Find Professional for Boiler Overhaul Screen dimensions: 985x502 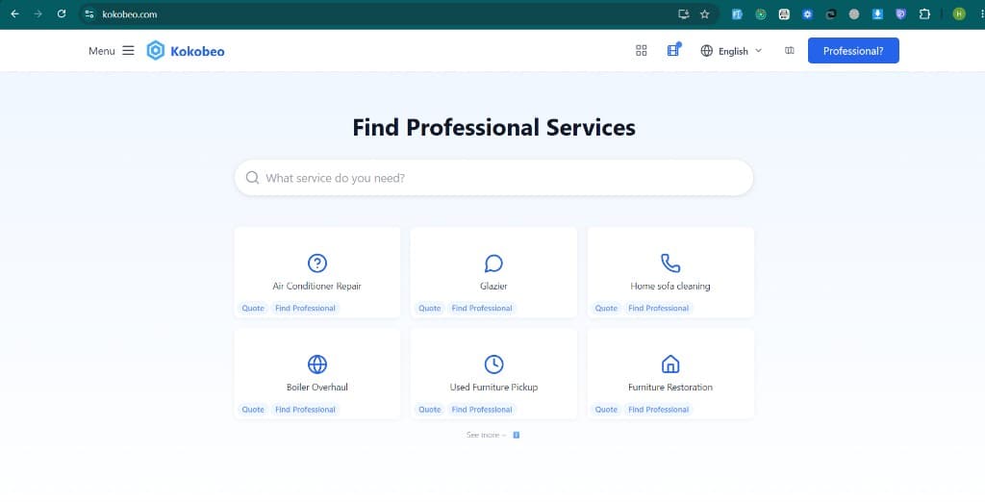point(305,410)
